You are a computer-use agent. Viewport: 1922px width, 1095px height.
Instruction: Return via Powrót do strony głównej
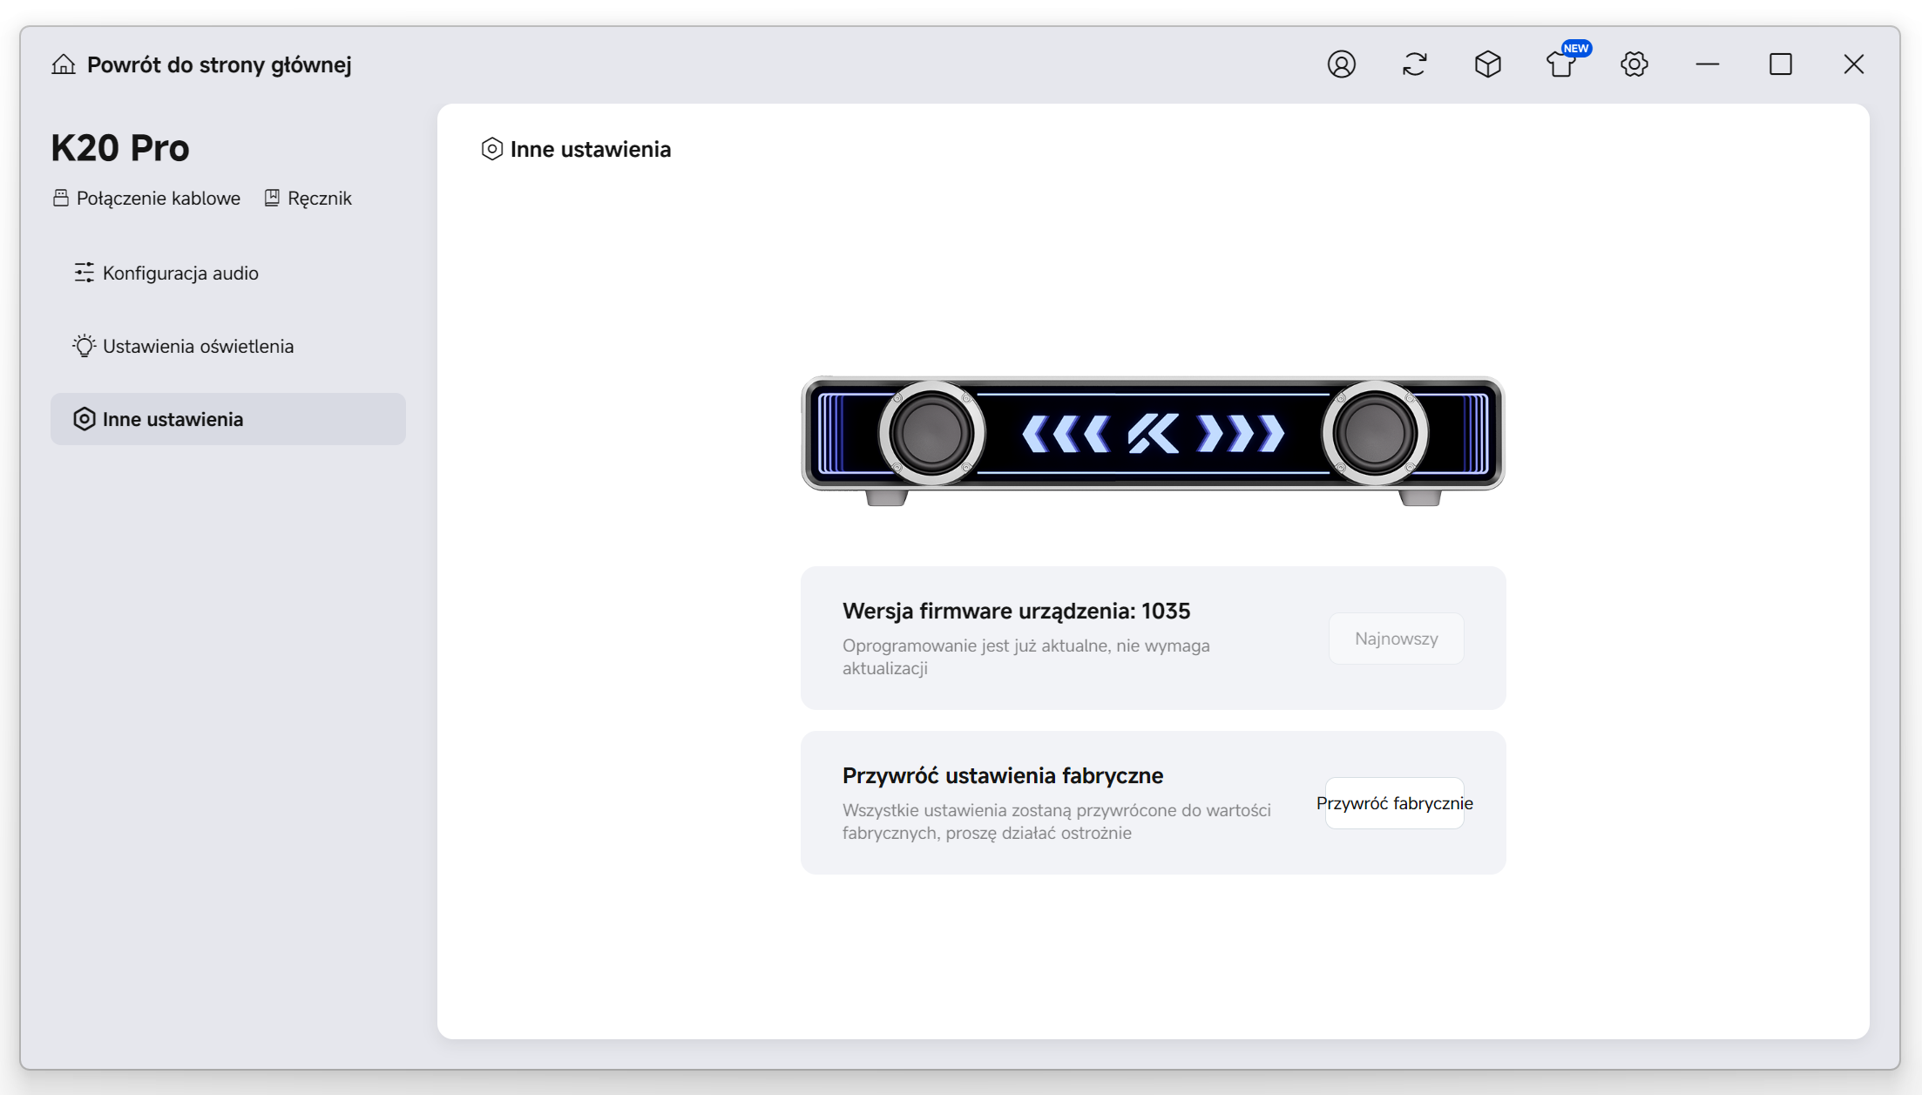(220, 64)
